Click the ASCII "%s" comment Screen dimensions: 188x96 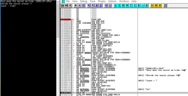tap(144, 89)
